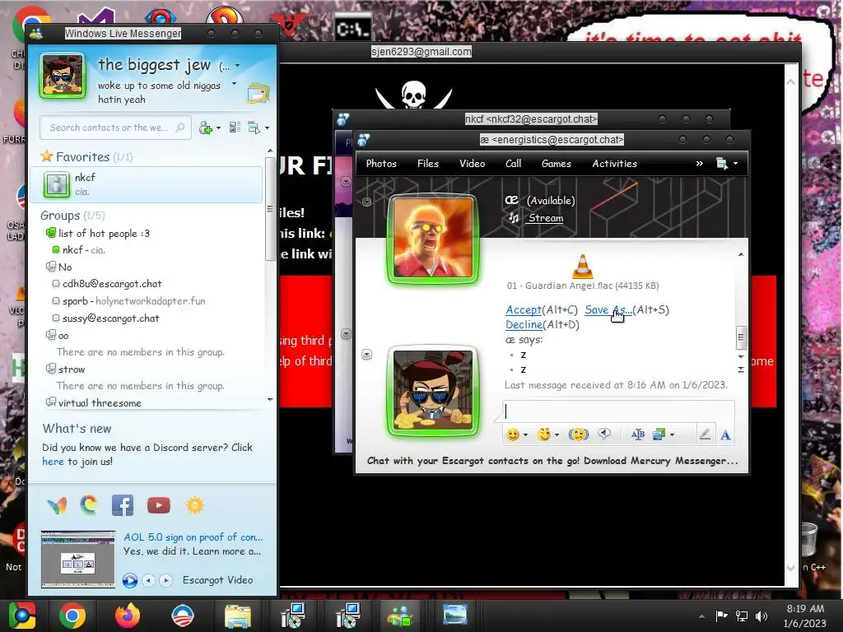The image size is (843, 632).
Task: Click the show menu icon beside search box
Action: (x=254, y=128)
